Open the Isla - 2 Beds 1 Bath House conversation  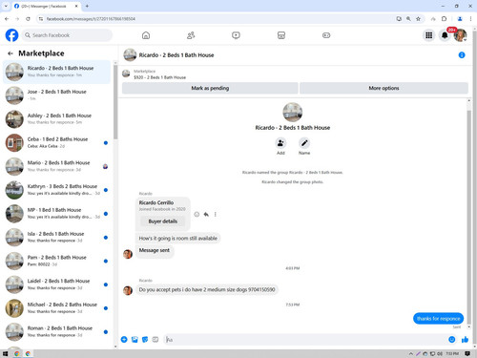click(56, 237)
